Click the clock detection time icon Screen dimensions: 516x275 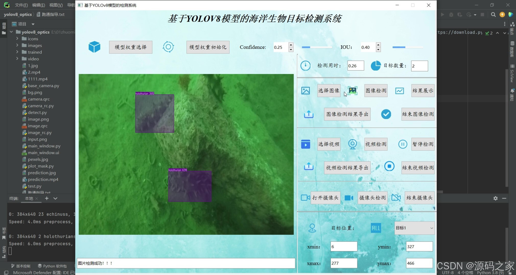(305, 66)
